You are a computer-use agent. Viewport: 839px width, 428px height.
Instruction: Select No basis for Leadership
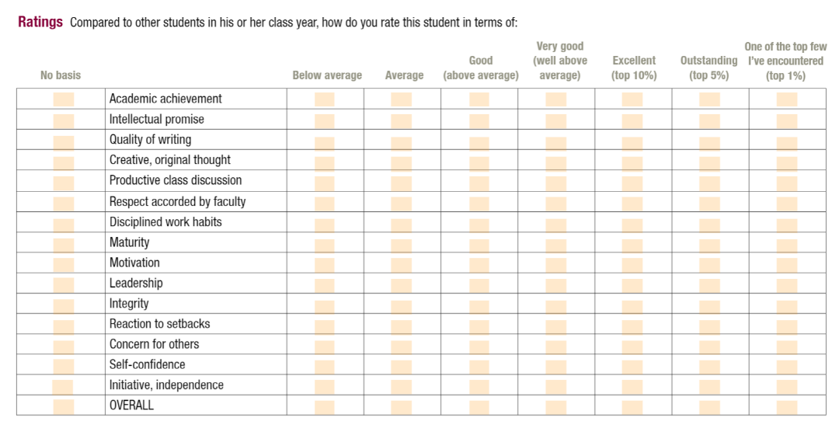[x=64, y=284]
